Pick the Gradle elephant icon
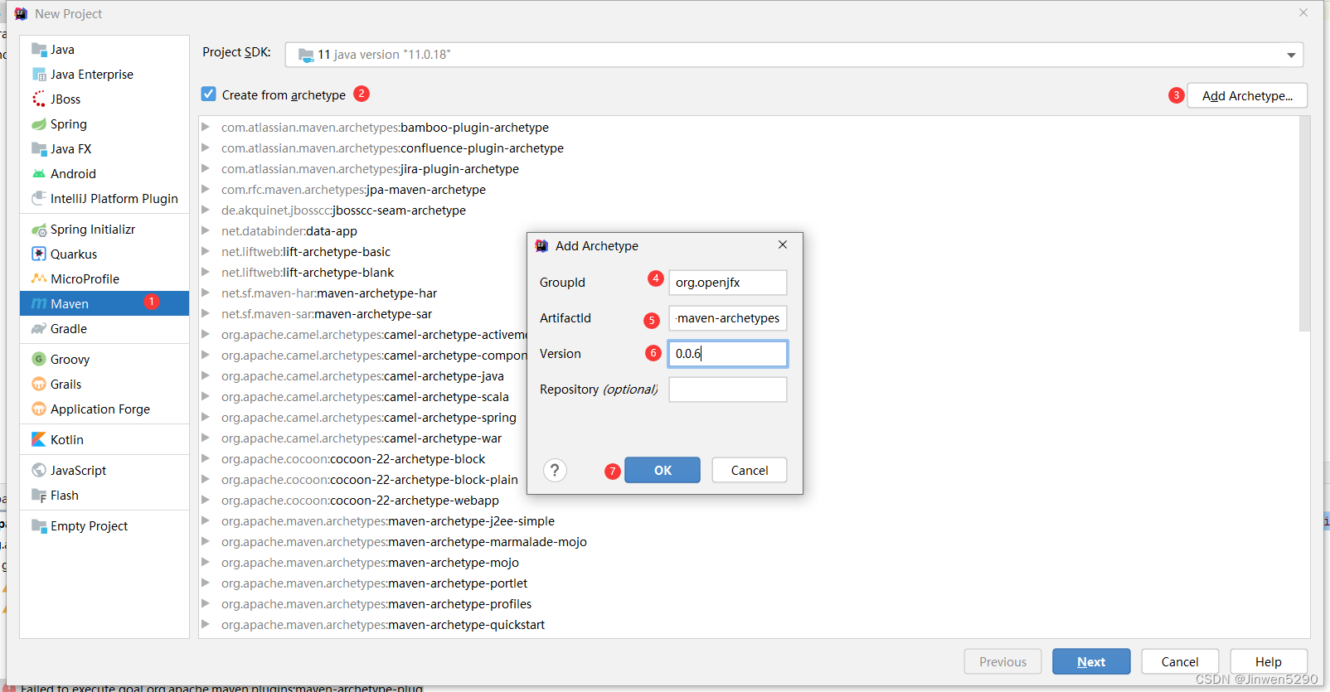1330x692 pixels. pos(39,329)
